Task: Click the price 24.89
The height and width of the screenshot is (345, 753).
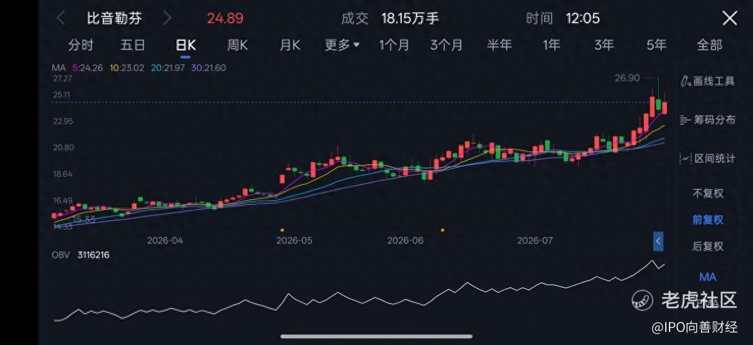Action: coord(225,18)
